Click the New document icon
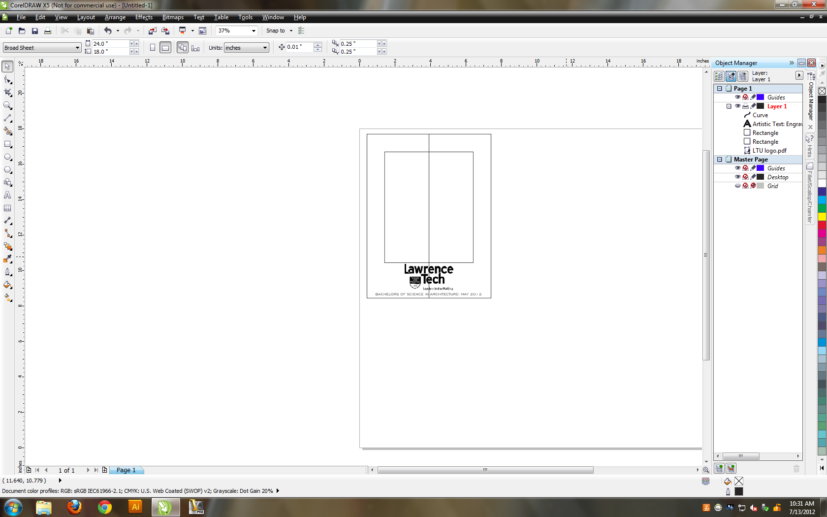The height and width of the screenshot is (517, 827). (8, 31)
